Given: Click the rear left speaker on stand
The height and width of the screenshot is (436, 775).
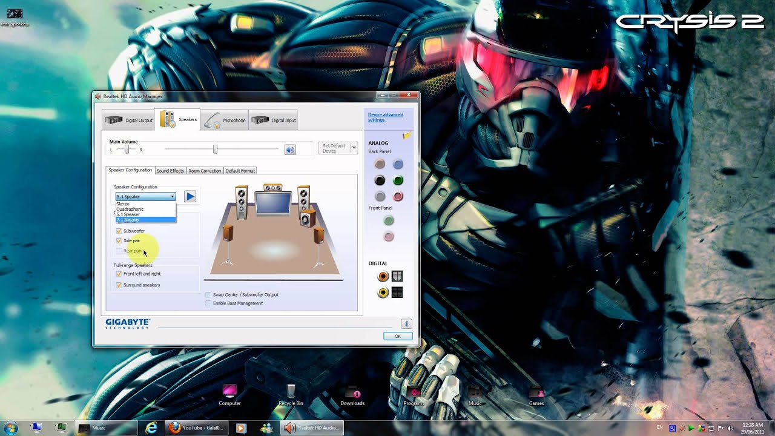Looking at the screenshot, I should click(x=228, y=245).
